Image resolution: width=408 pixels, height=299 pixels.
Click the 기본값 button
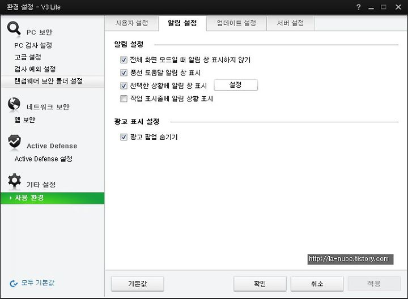point(137,284)
